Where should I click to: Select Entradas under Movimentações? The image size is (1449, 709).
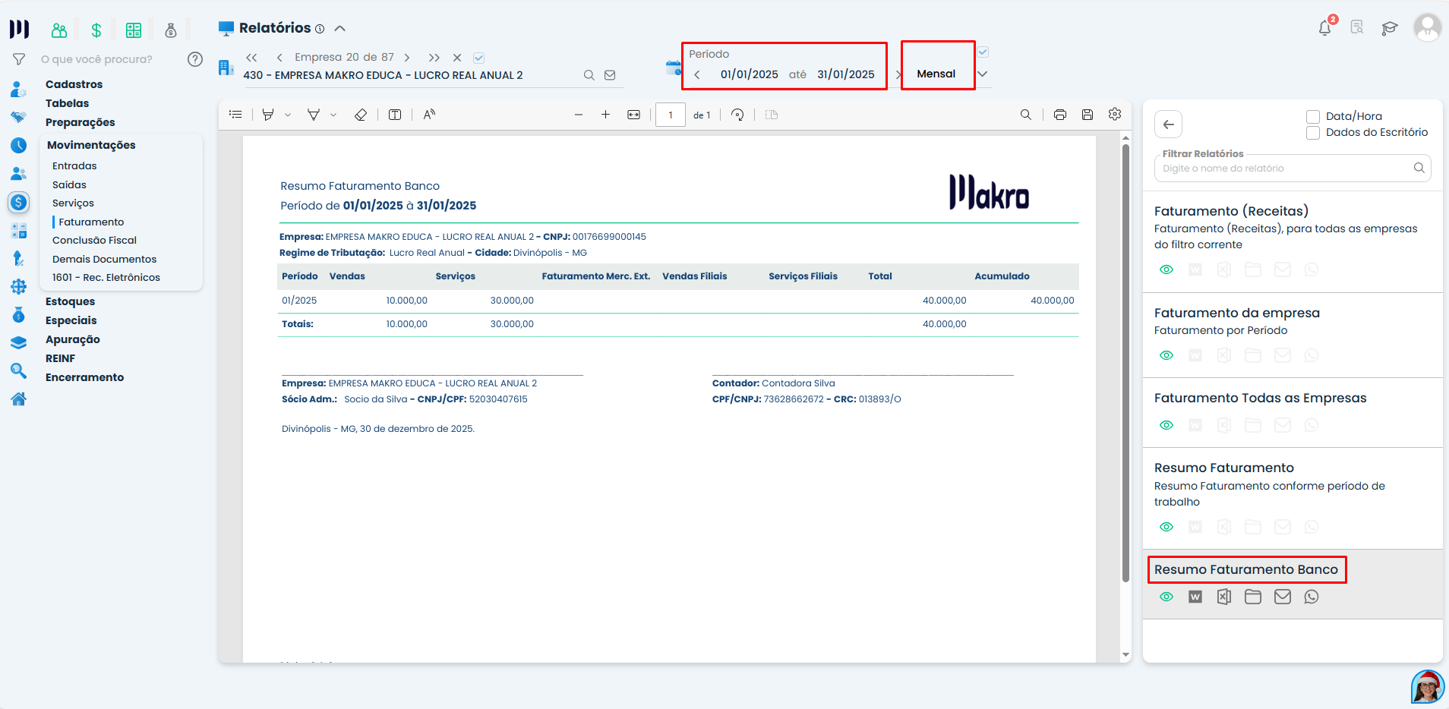[x=74, y=165]
